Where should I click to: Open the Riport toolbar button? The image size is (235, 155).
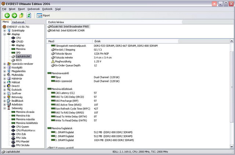[43, 15]
